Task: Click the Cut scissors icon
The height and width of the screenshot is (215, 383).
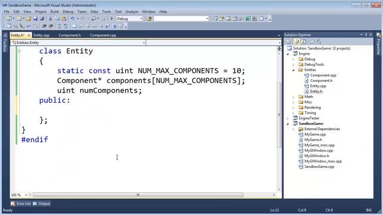Action: coord(50,19)
